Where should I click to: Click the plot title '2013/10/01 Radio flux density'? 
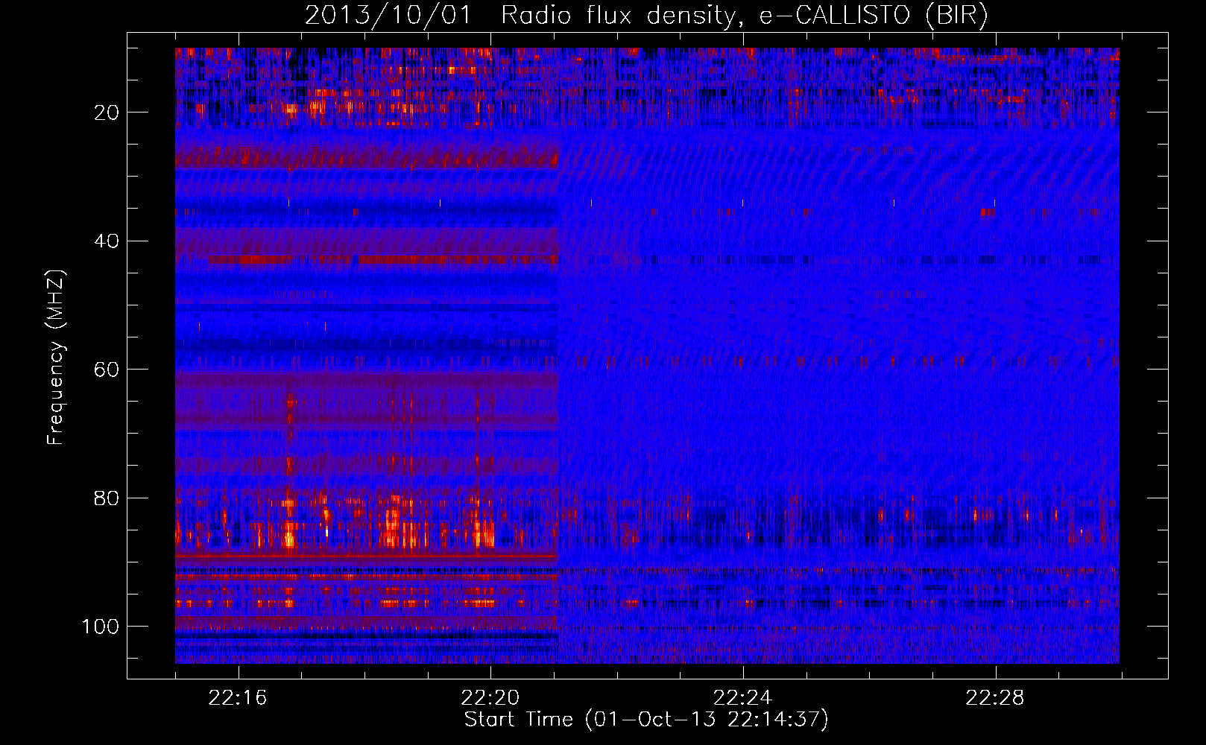pos(647,15)
